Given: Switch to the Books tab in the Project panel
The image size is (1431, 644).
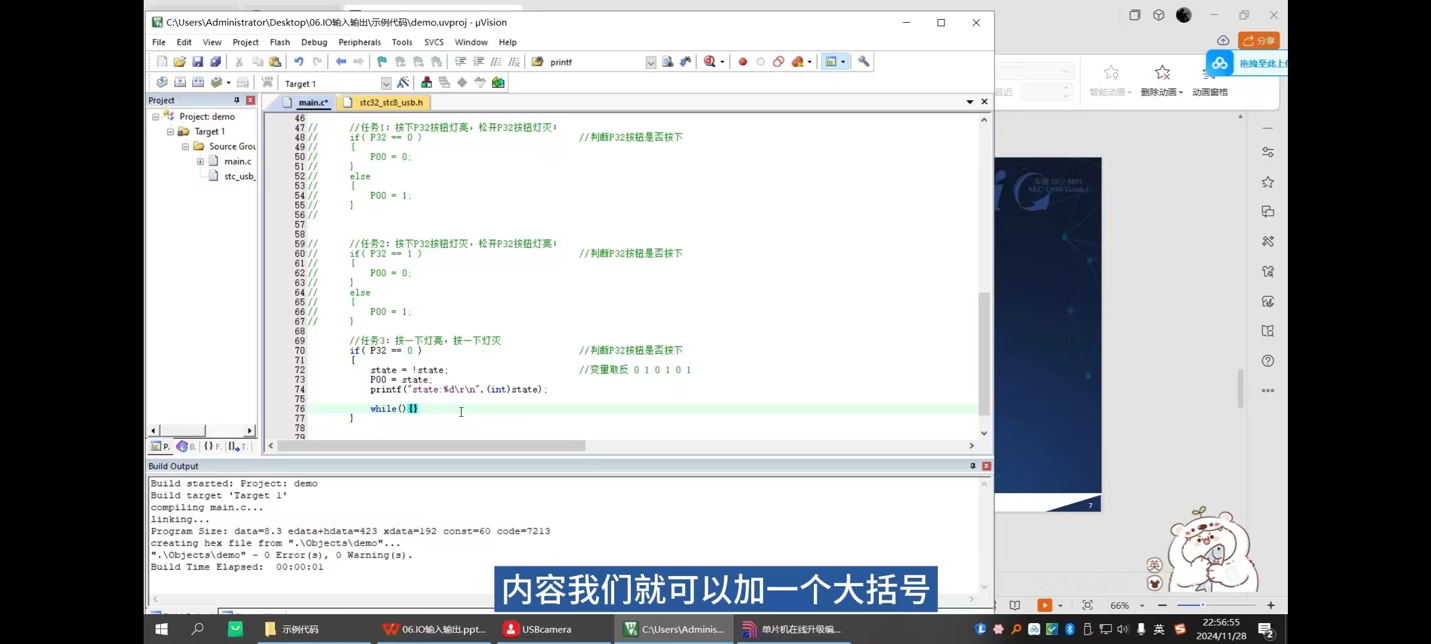Looking at the screenshot, I should tap(187, 446).
